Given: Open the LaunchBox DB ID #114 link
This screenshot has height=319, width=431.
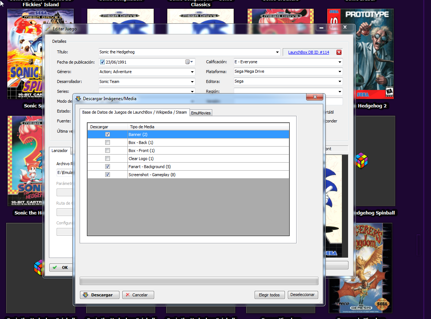Looking at the screenshot, I should [x=308, y=52].
